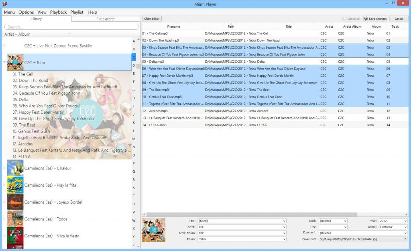The height and width of the screenshot is (251, 411).
Task: Expand the C2C Live Nuit Zebree album
Action: pyautogui.click(x=4, y=46)
